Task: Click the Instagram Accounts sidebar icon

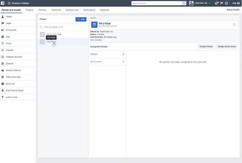Action: click(3, 57)
